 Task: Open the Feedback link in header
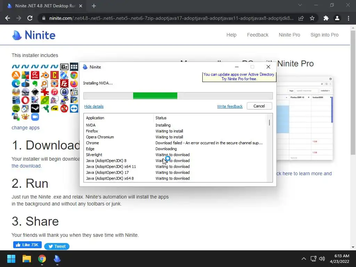[x=258, y=35]
